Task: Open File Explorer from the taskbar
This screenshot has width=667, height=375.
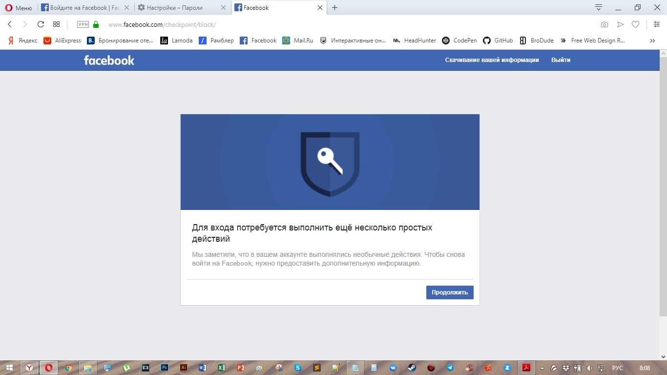Action: [x=87, y=368]
